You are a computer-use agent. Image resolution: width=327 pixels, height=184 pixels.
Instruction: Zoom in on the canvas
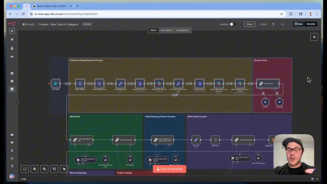[35, 169]
